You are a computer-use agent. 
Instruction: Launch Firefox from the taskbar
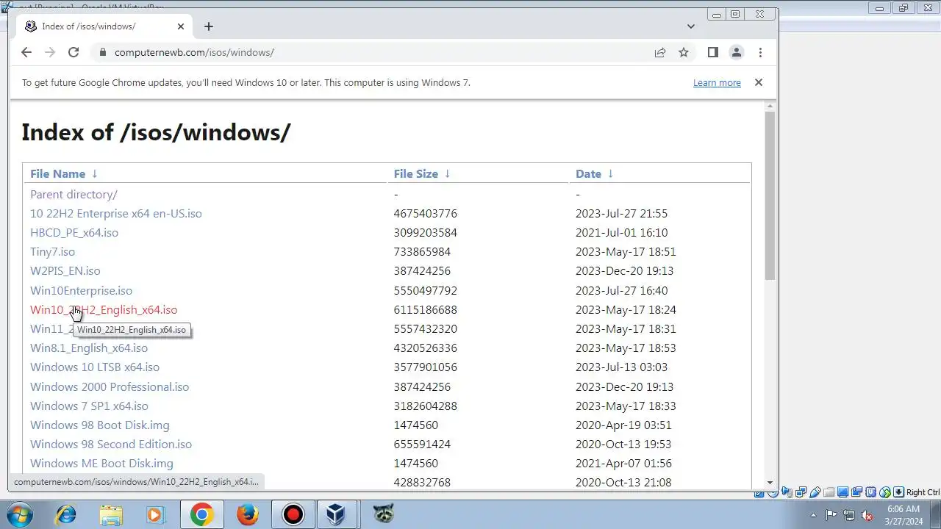(x=247, y=514)
